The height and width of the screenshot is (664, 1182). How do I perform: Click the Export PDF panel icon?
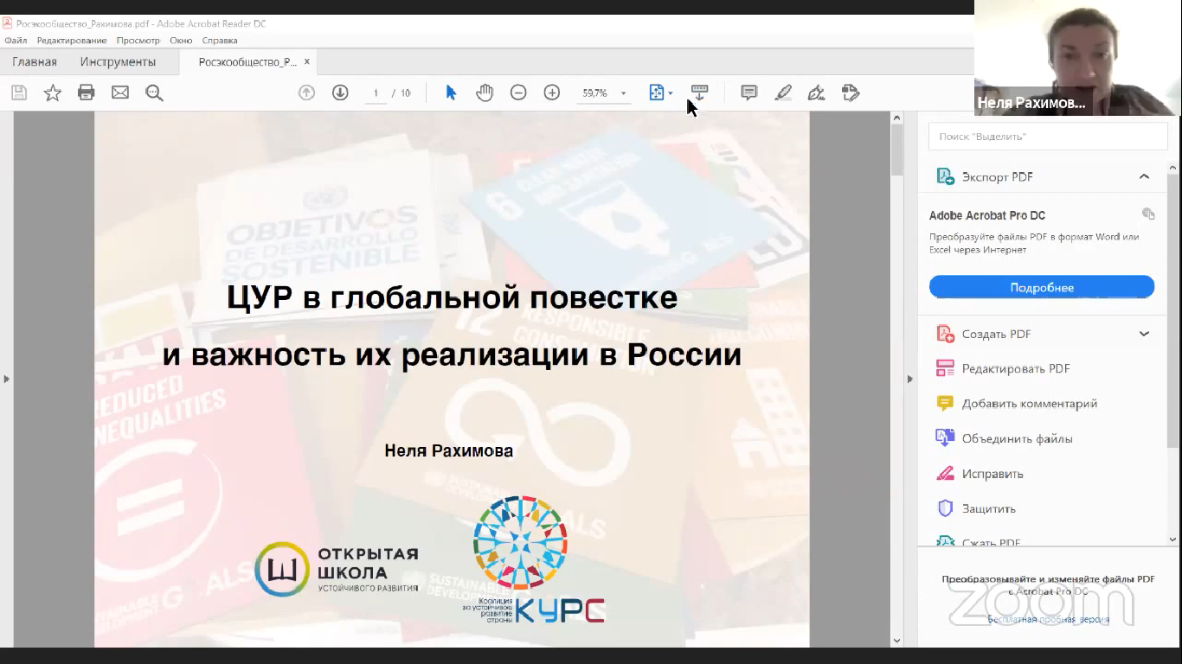[x=945, y=176]
